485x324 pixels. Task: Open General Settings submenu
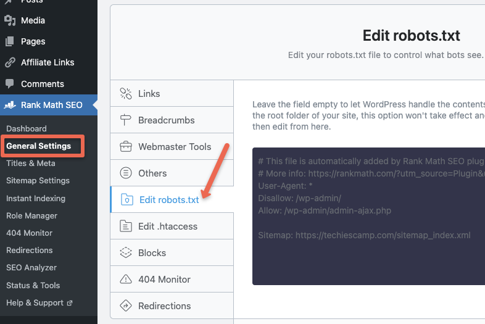pos(39,146)
